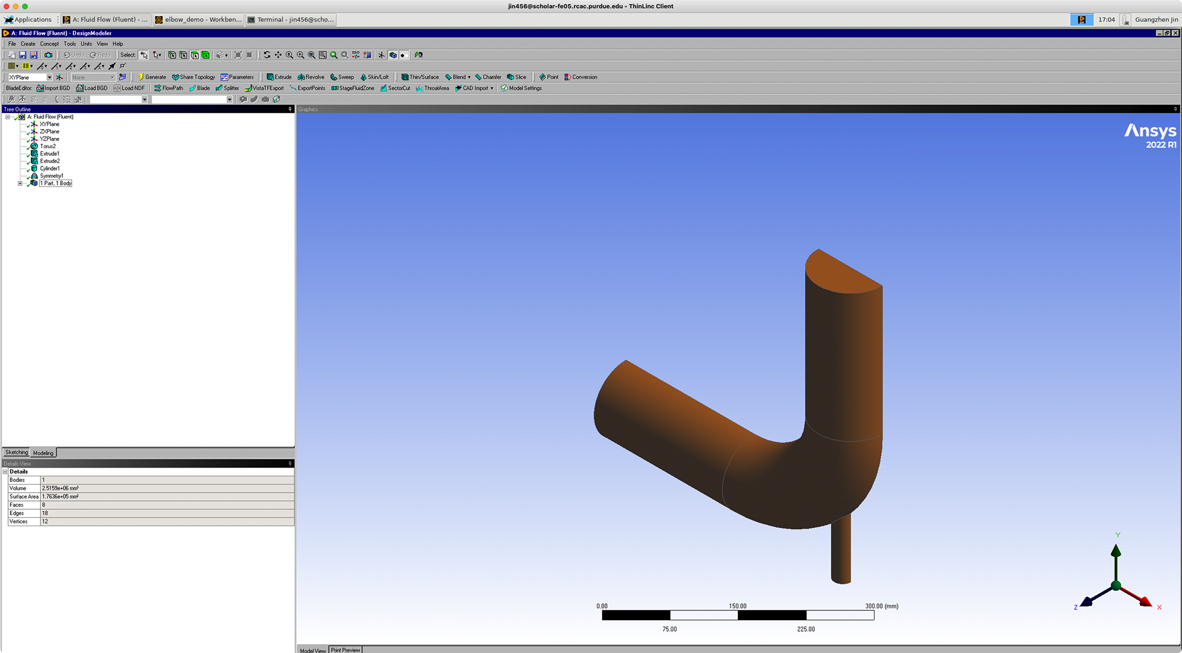Open the Terminal window from taskbar

tap(291, 20)
